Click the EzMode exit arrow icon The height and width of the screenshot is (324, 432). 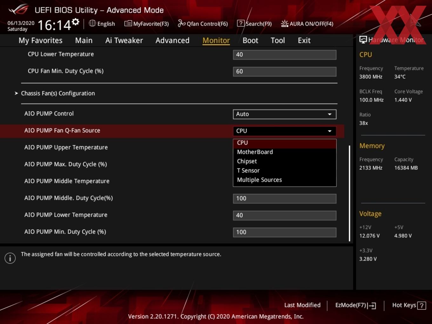click(372, 306)
